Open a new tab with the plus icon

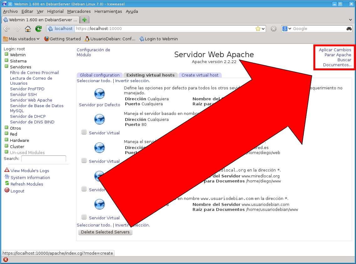(84, 19)
